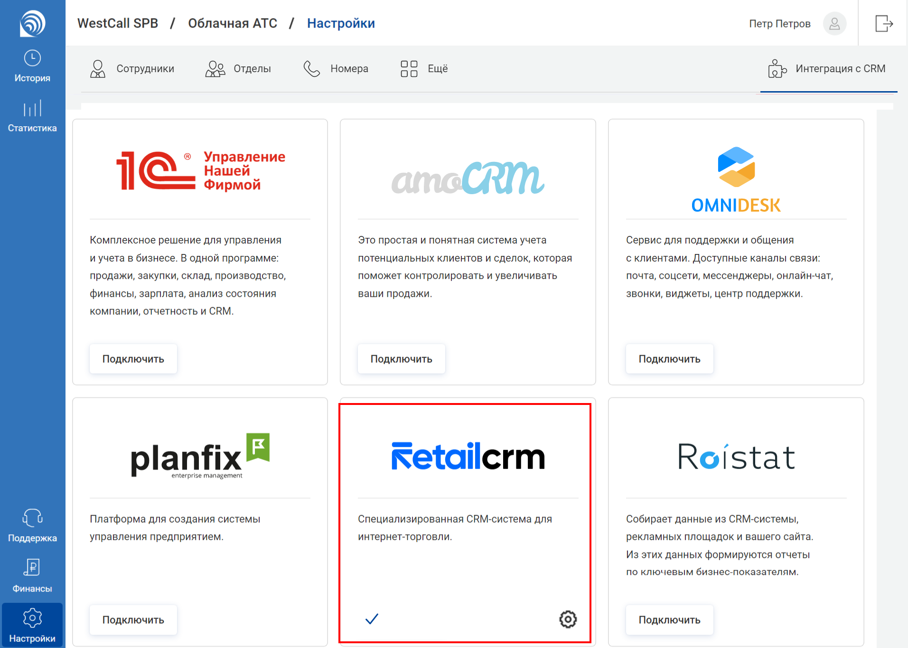Click the user avatar icon
Image resolution: width=908 pixels, height=648 pixels.
834,23
